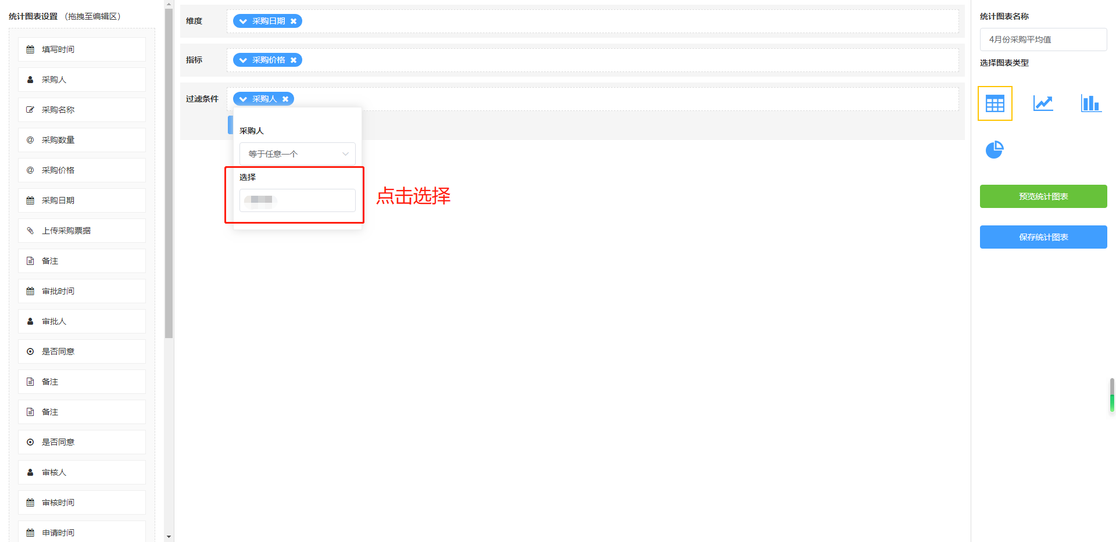Click 保存统计图表 blue button
The height and width of the screenshot is (542, 1116).
pos(1043,237)
